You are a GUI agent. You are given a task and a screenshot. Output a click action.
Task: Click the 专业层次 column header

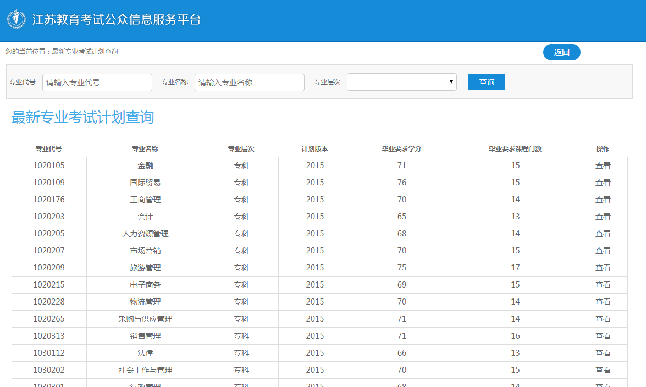241,149
